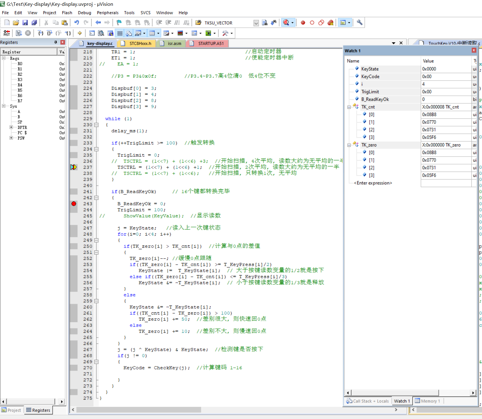The width and height of the screenshot is (482, 419).
Task: Click the incremental find binoculars icon
Action: tap(274, 22)
